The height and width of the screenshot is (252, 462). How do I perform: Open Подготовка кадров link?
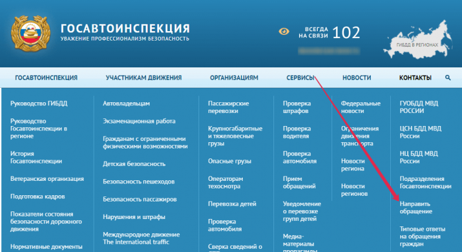tap(37, 196)
